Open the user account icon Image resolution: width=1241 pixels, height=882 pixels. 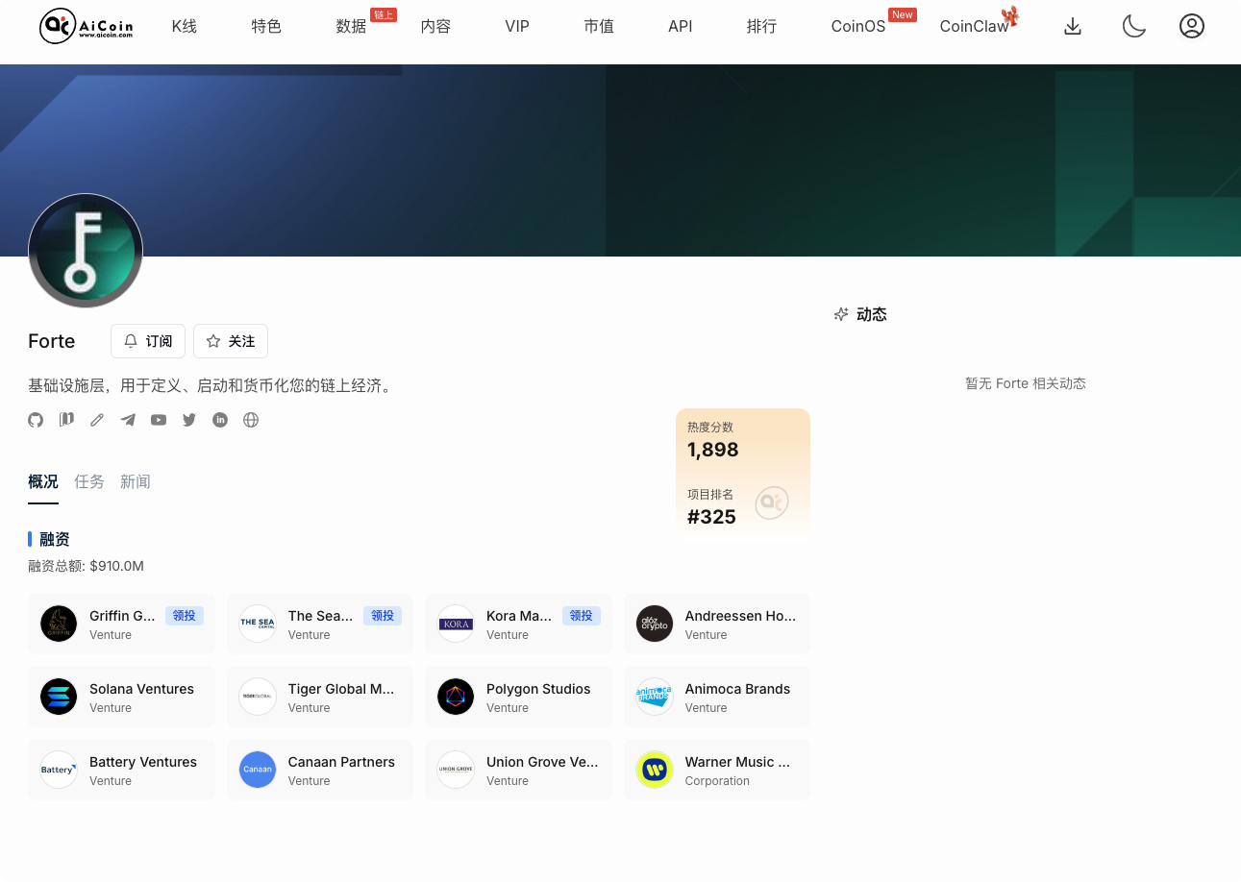click(x=1192, y=26)
